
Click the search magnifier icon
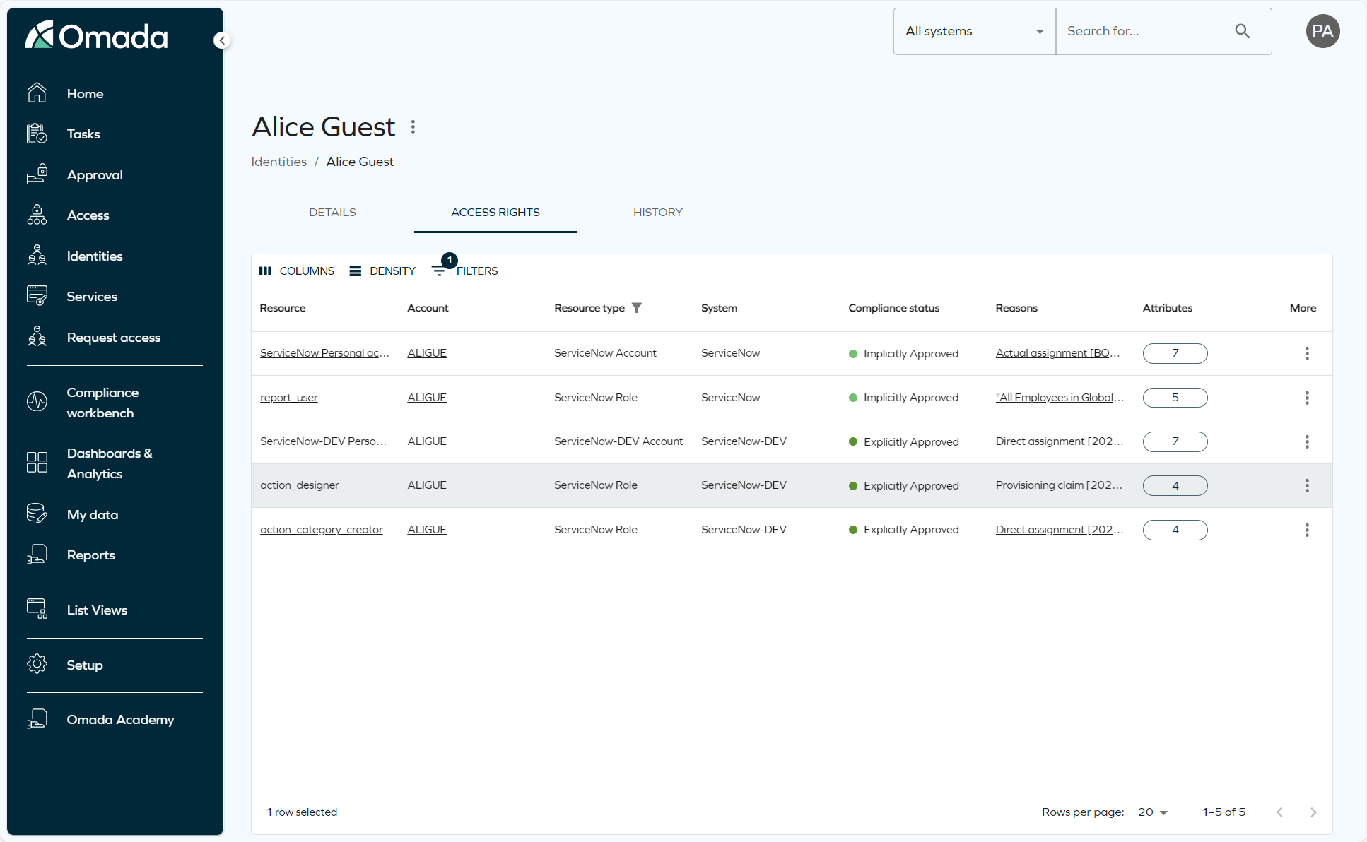pyautogui.click(x=1242, y=31)
